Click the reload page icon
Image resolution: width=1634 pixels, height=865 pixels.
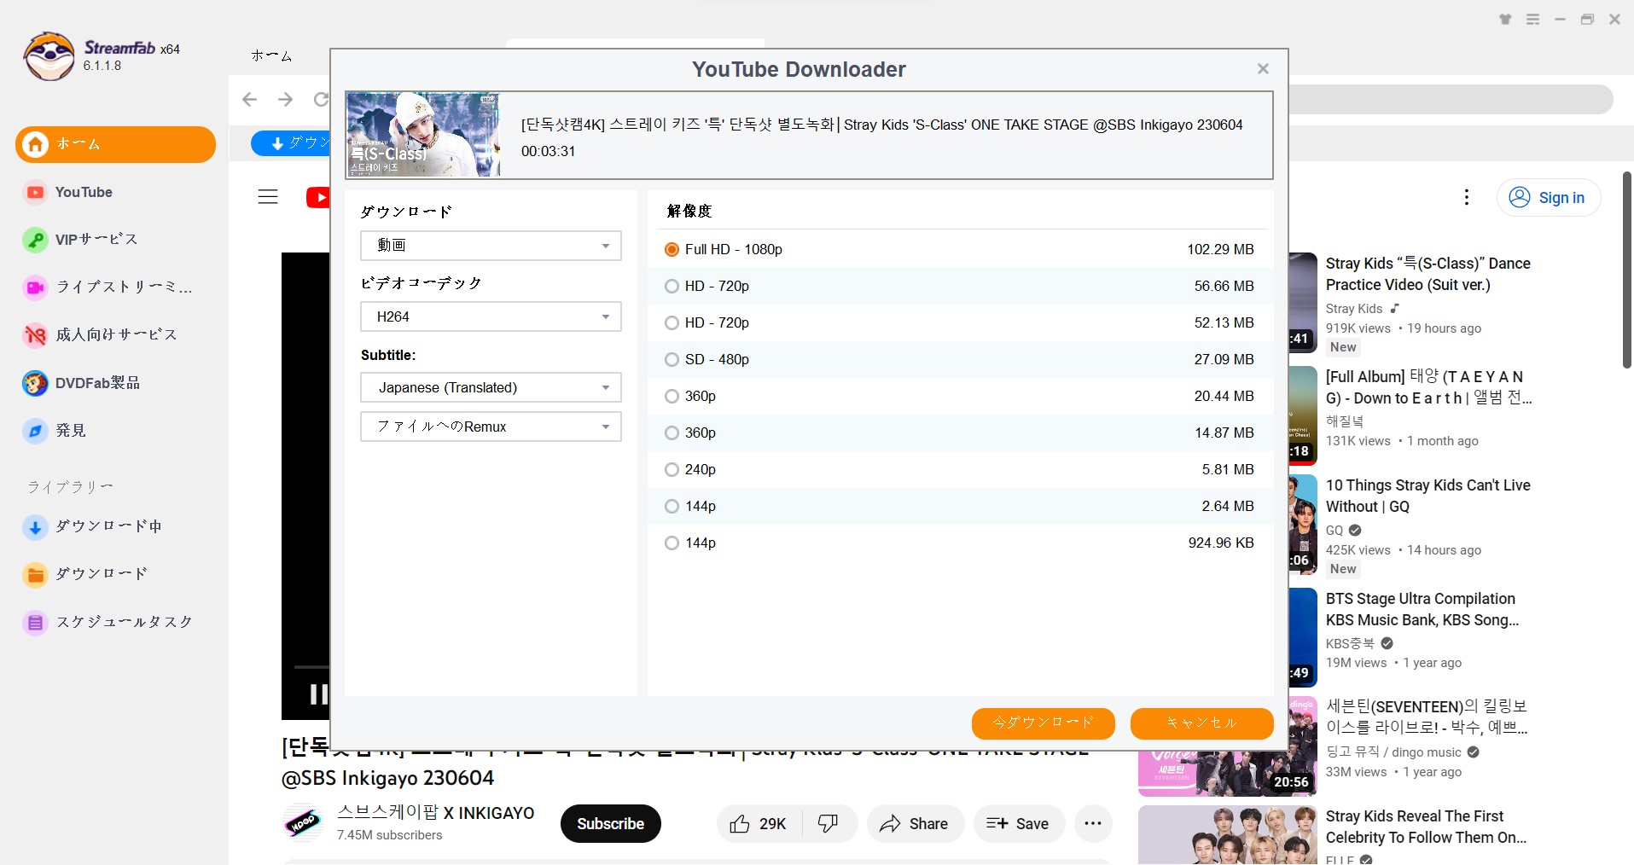tap(321, 100)
